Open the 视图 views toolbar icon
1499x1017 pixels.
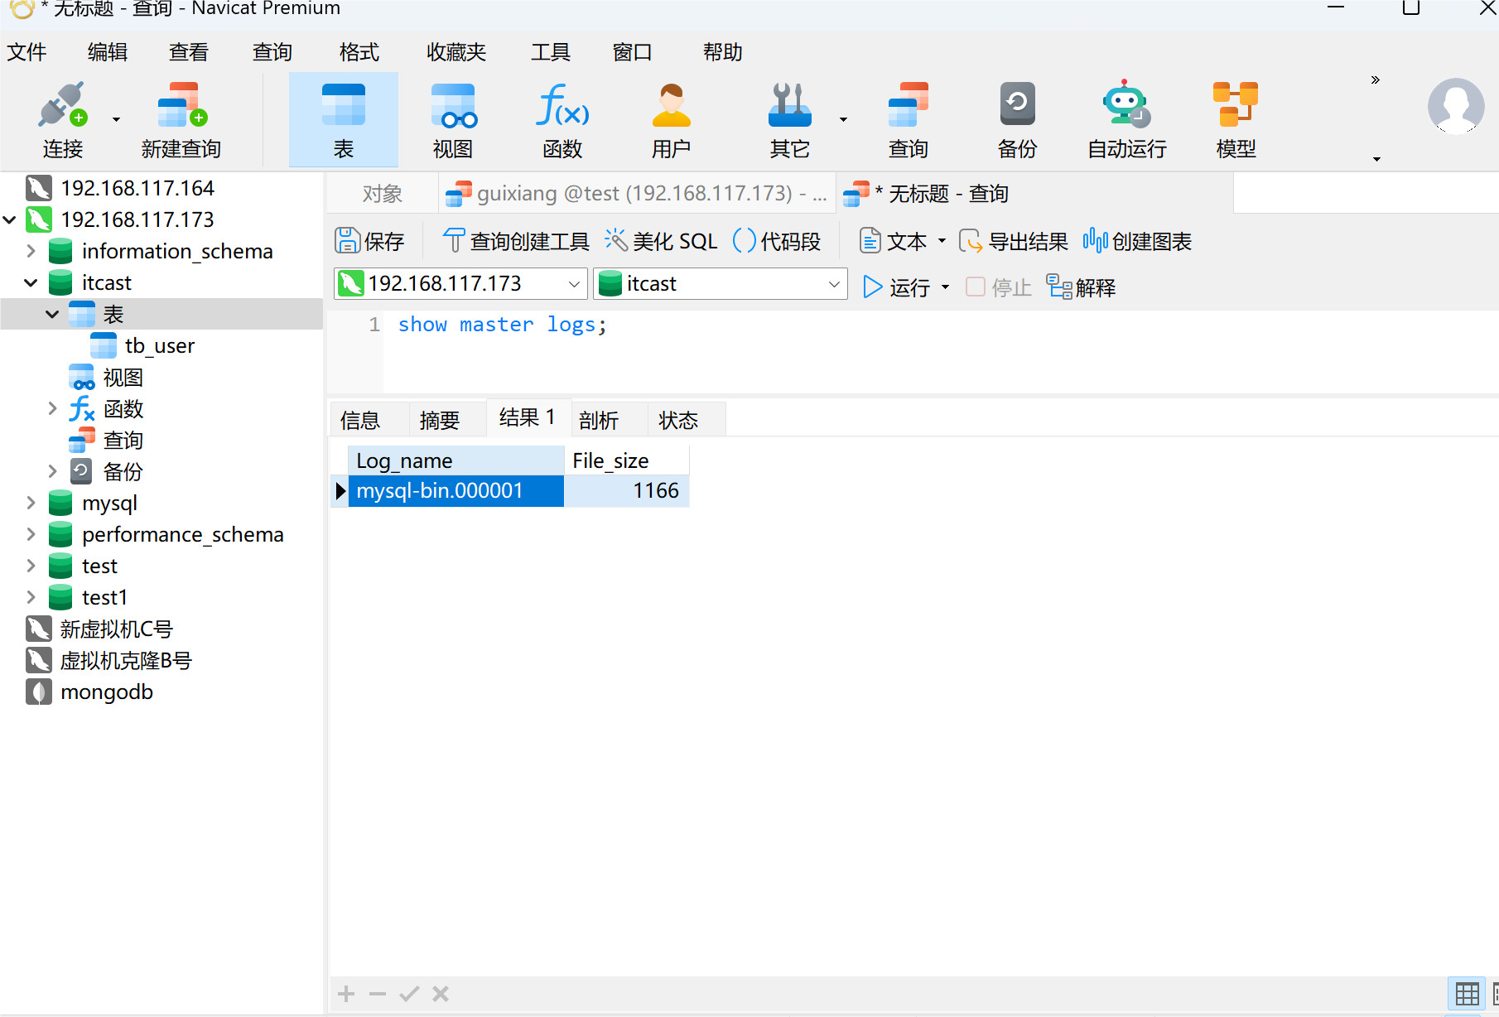453,120
